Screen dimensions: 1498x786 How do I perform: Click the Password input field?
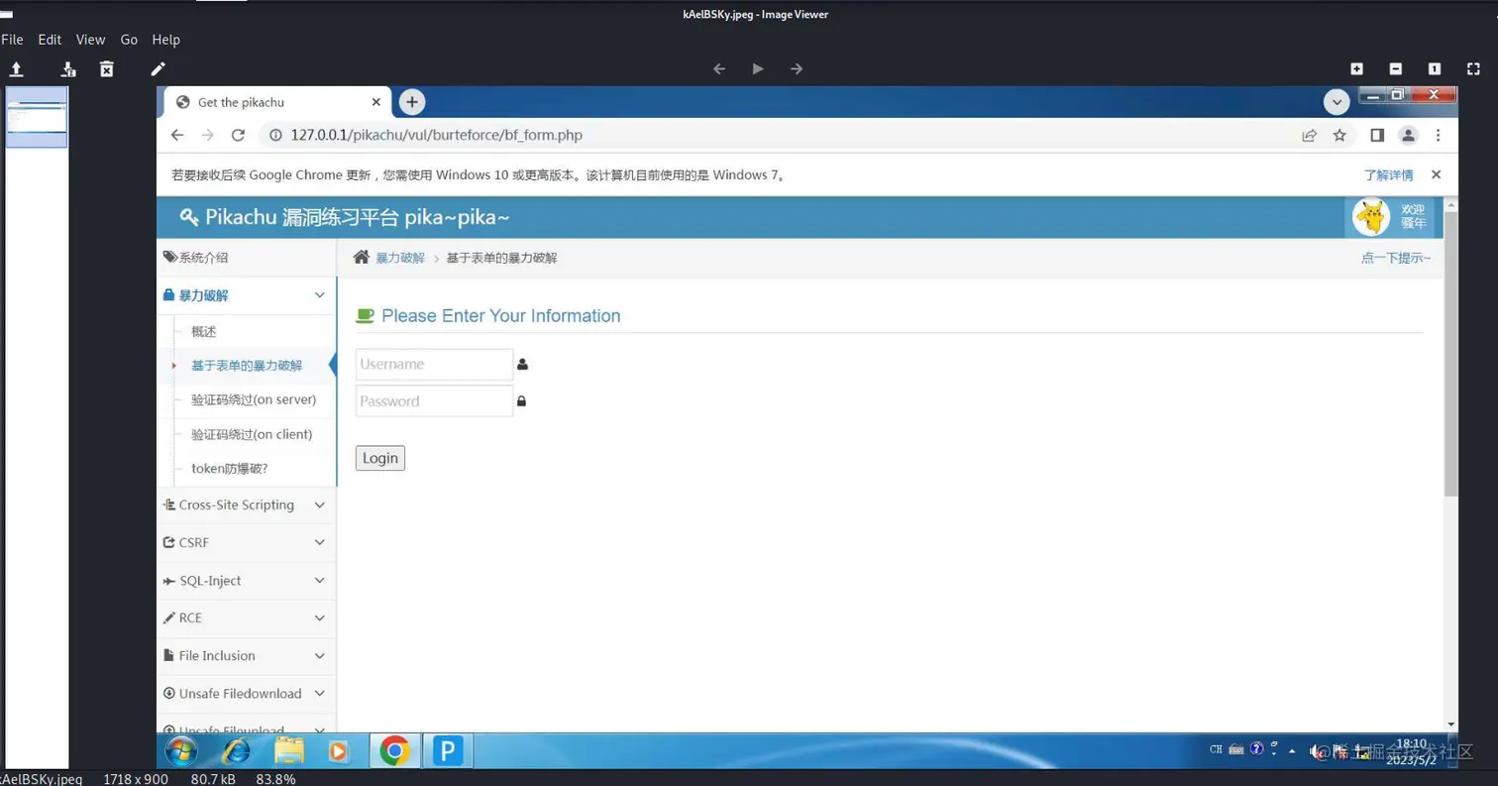[x=434, y=401]
